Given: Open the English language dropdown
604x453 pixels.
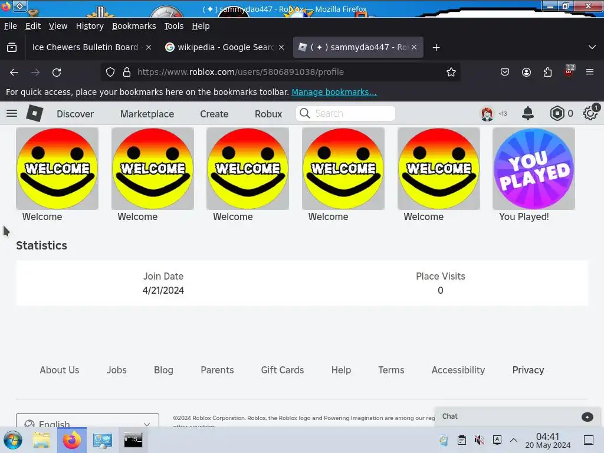Looking at the screenshot, I should (x=87, y=421).
